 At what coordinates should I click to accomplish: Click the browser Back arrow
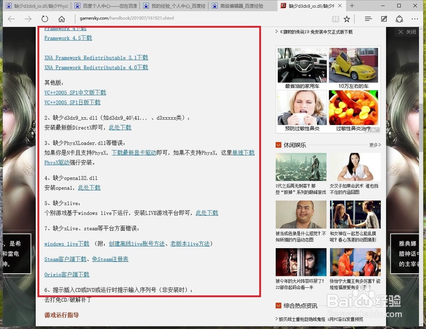click(x=12, y=19)
